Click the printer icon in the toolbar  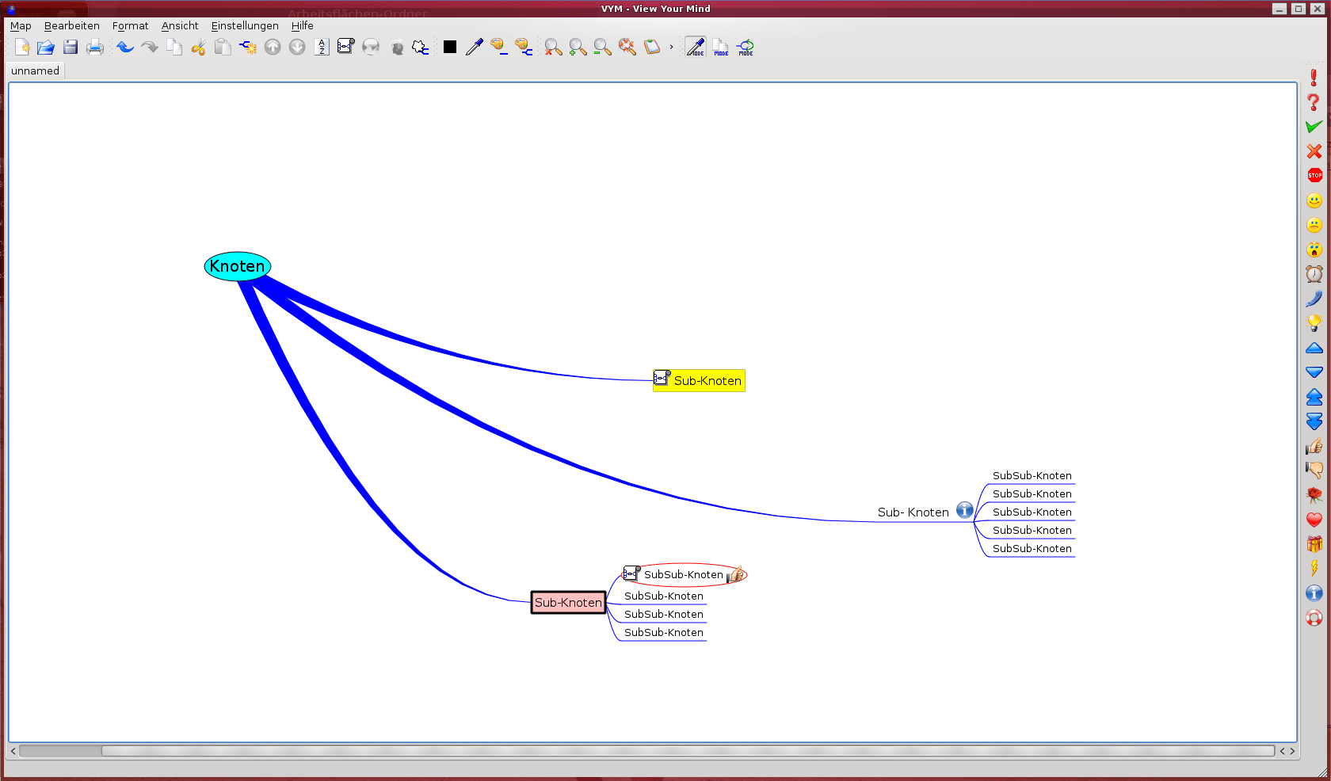95,48
